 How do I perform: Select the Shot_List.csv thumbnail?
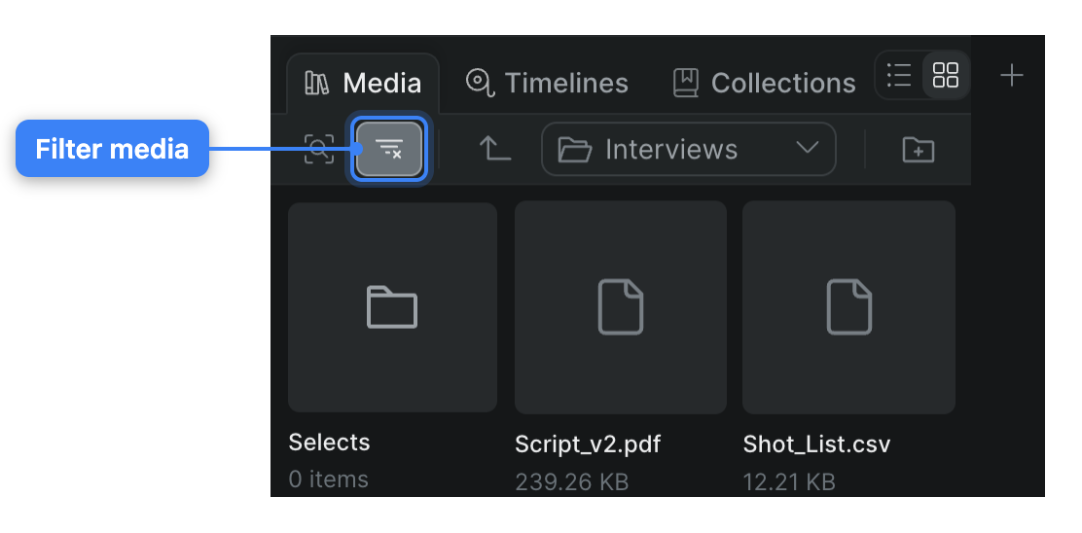848,307
